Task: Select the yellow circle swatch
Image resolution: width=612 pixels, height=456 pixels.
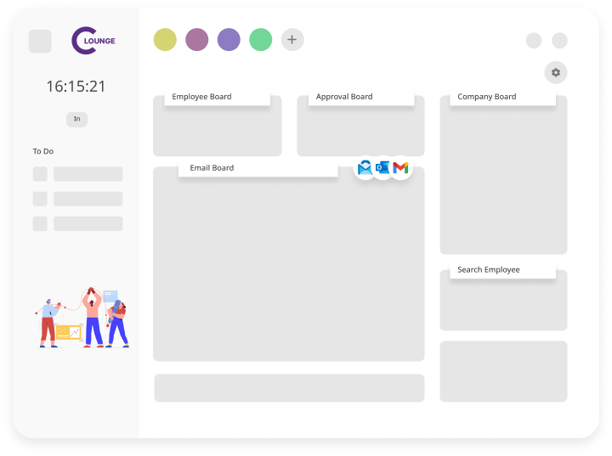Action: coord(165,39)
